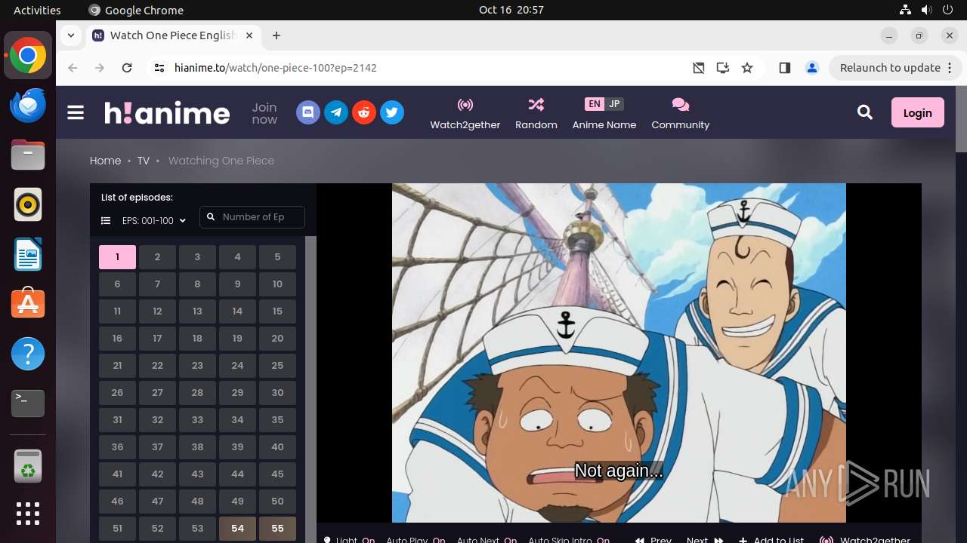Toggle Auto Next setting

point(487,539)
